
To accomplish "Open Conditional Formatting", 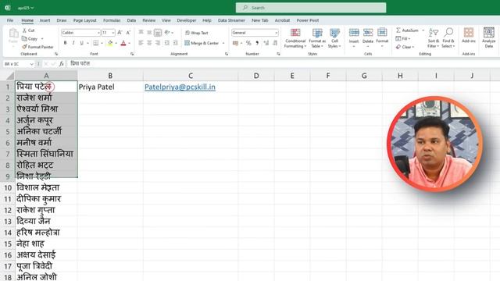I will [x=295, y=38].
